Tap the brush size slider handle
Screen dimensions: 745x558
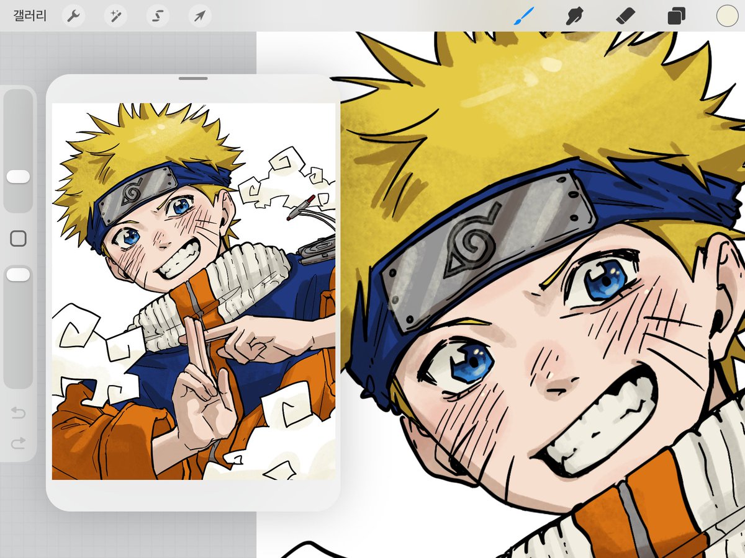pos(18,177)
